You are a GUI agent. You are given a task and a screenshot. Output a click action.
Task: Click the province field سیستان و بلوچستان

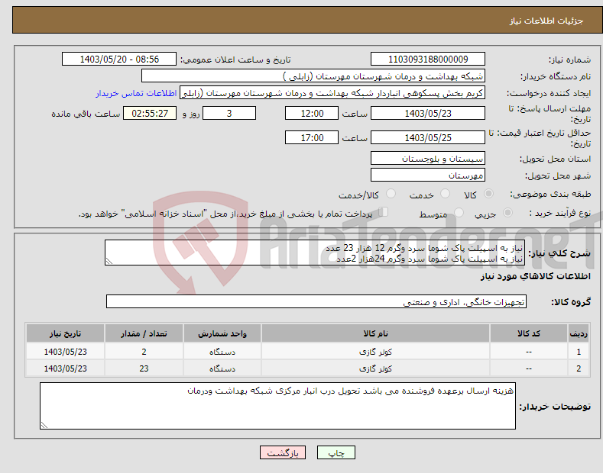[428, 158]
